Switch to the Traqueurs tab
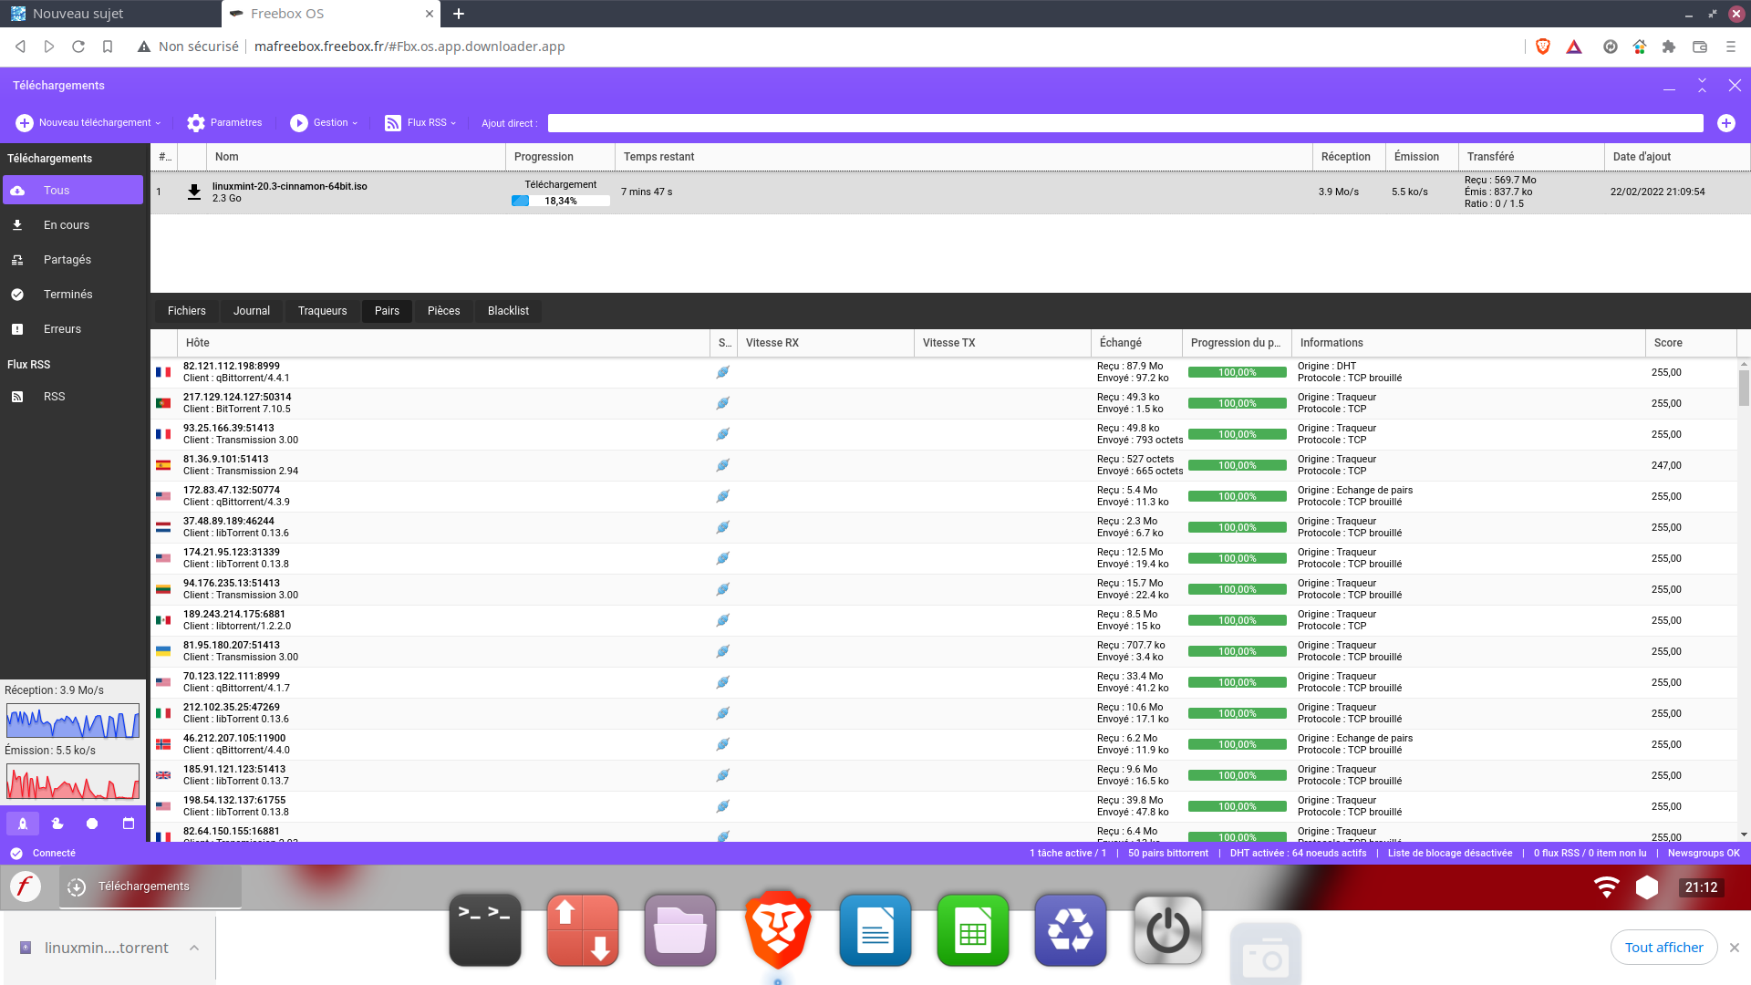The image size is (1751, 985). (x=322, y=311)
